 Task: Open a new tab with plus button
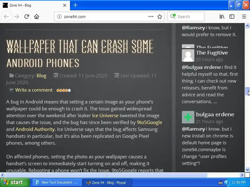(x=75, y=5)
